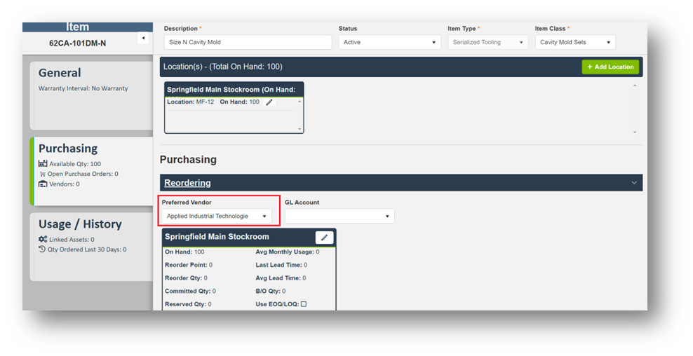Click the Vendors truck icon
This screenshot has height=356, width=693.
(x=43, y=184)
